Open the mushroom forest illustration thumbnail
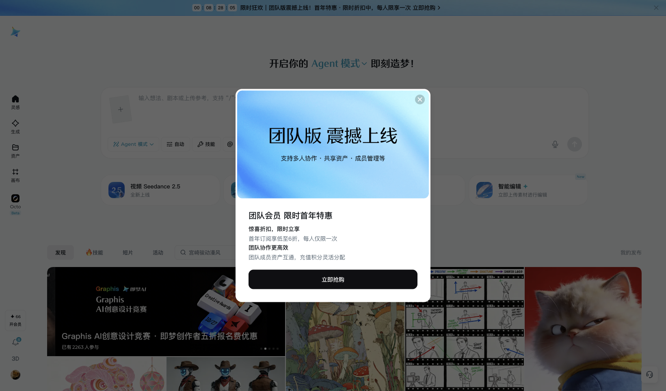Screen dimensions: 666x391 [345, 346]
